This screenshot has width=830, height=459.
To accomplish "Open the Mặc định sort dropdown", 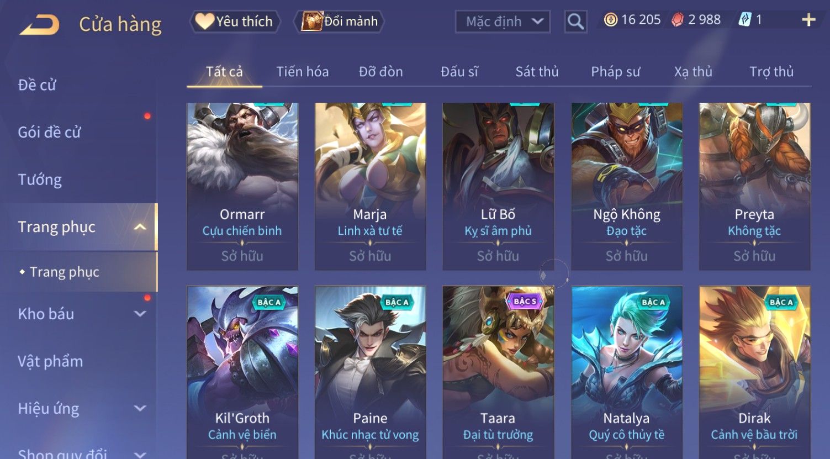I will [x=503, y=22].
